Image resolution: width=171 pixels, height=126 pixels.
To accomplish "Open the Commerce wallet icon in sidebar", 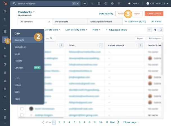I will click(x=5, y=64).
